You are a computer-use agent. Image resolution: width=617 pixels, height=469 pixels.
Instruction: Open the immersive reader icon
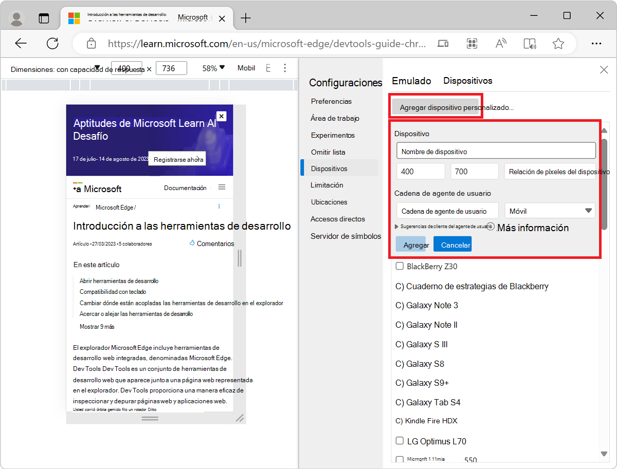(530, 44)
